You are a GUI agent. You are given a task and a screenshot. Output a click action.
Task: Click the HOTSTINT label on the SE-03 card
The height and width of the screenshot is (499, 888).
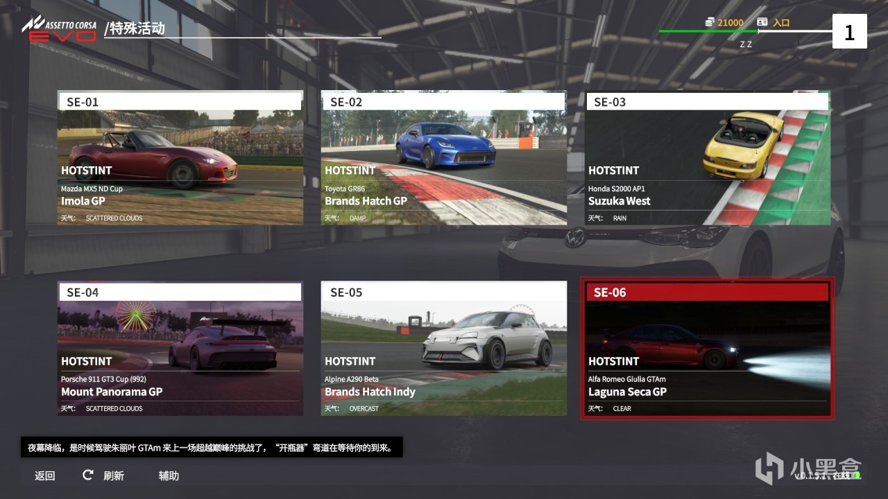pos(613,170)
